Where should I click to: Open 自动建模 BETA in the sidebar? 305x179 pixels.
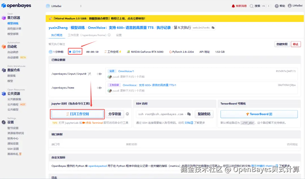point(17,57)
